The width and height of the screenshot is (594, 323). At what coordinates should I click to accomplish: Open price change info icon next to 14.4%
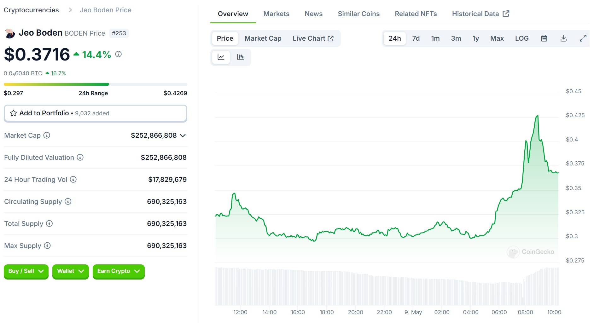[119, 54]
